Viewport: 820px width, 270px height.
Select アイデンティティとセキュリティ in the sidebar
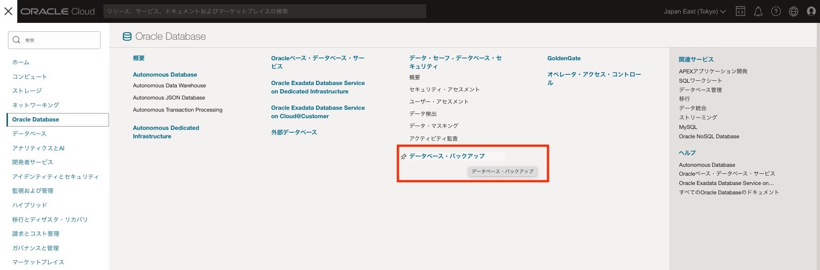coord(56,177)
